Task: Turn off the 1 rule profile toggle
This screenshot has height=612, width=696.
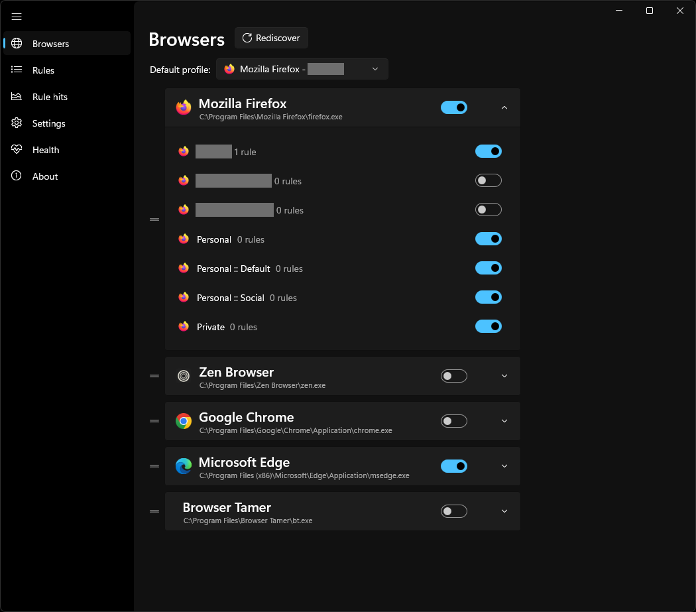Action: (489, 151)
